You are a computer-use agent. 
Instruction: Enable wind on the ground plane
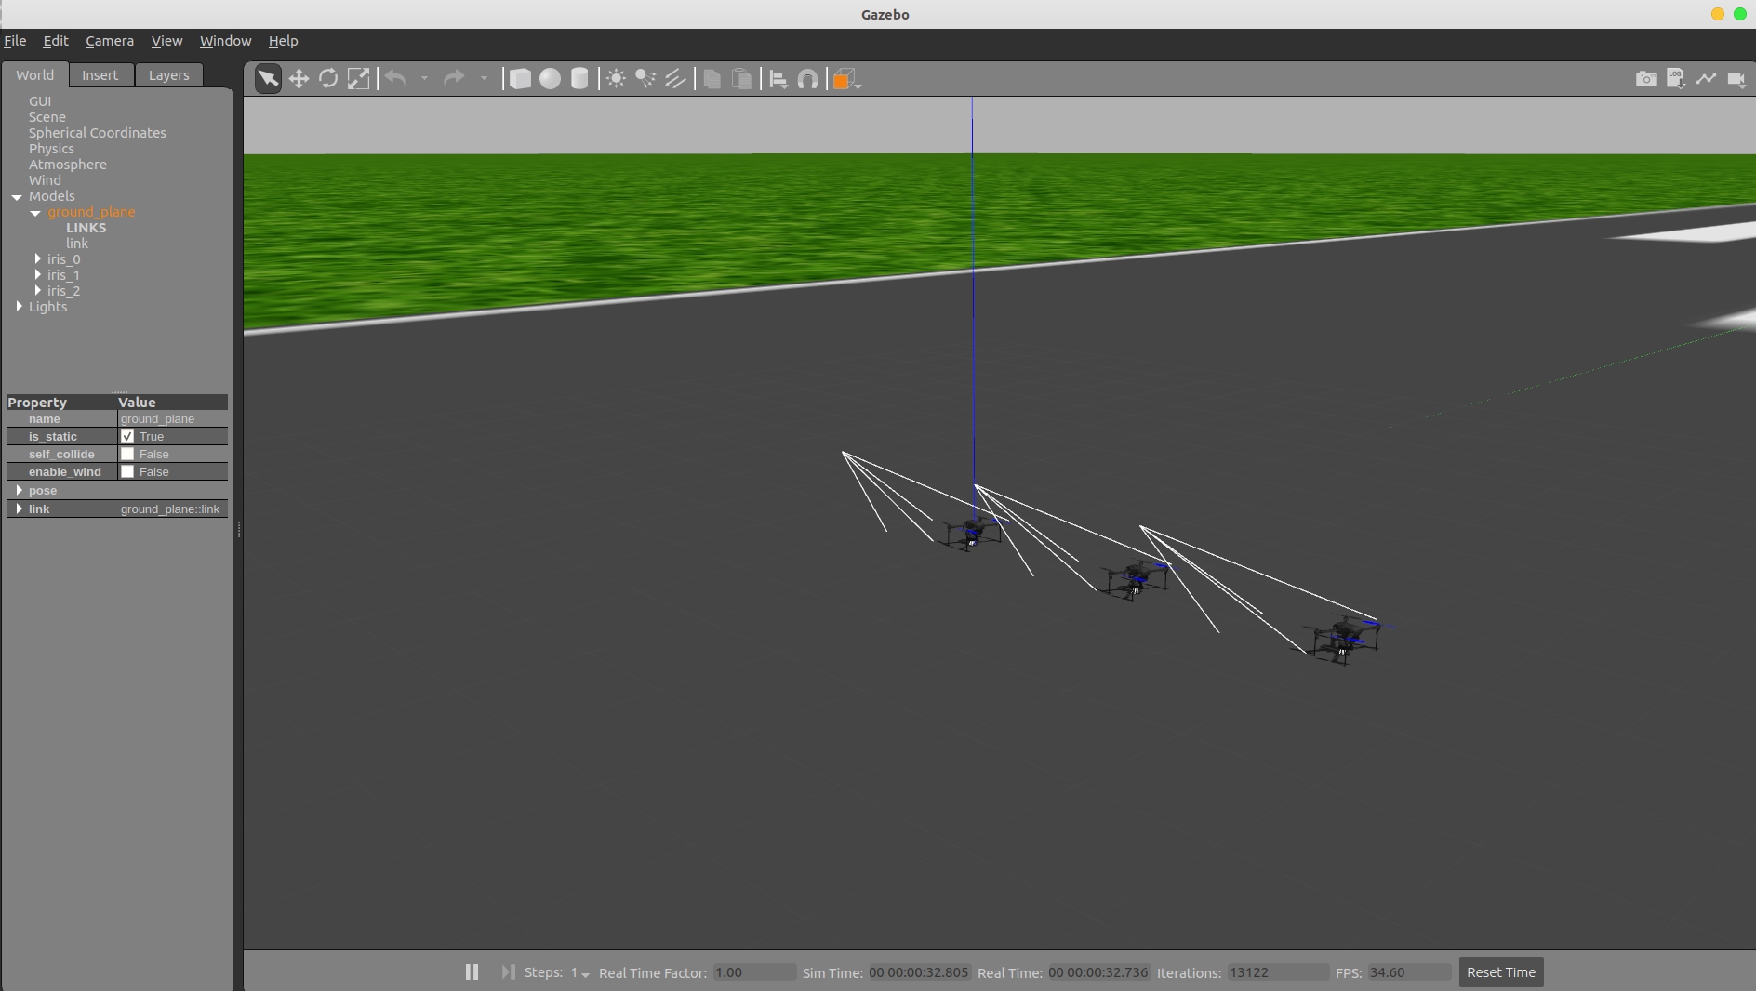tap(128, 472)
